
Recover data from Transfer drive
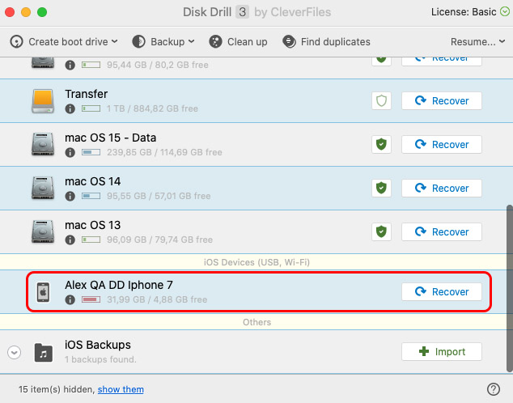coord(442,100)
